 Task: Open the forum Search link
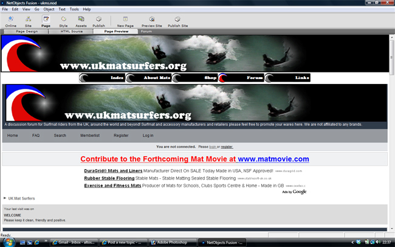coord(60,136)
